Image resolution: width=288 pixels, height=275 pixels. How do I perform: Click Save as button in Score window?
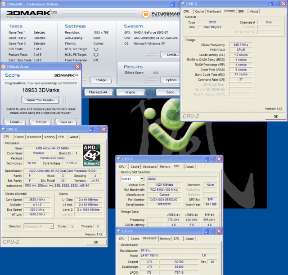pos(67,122)
